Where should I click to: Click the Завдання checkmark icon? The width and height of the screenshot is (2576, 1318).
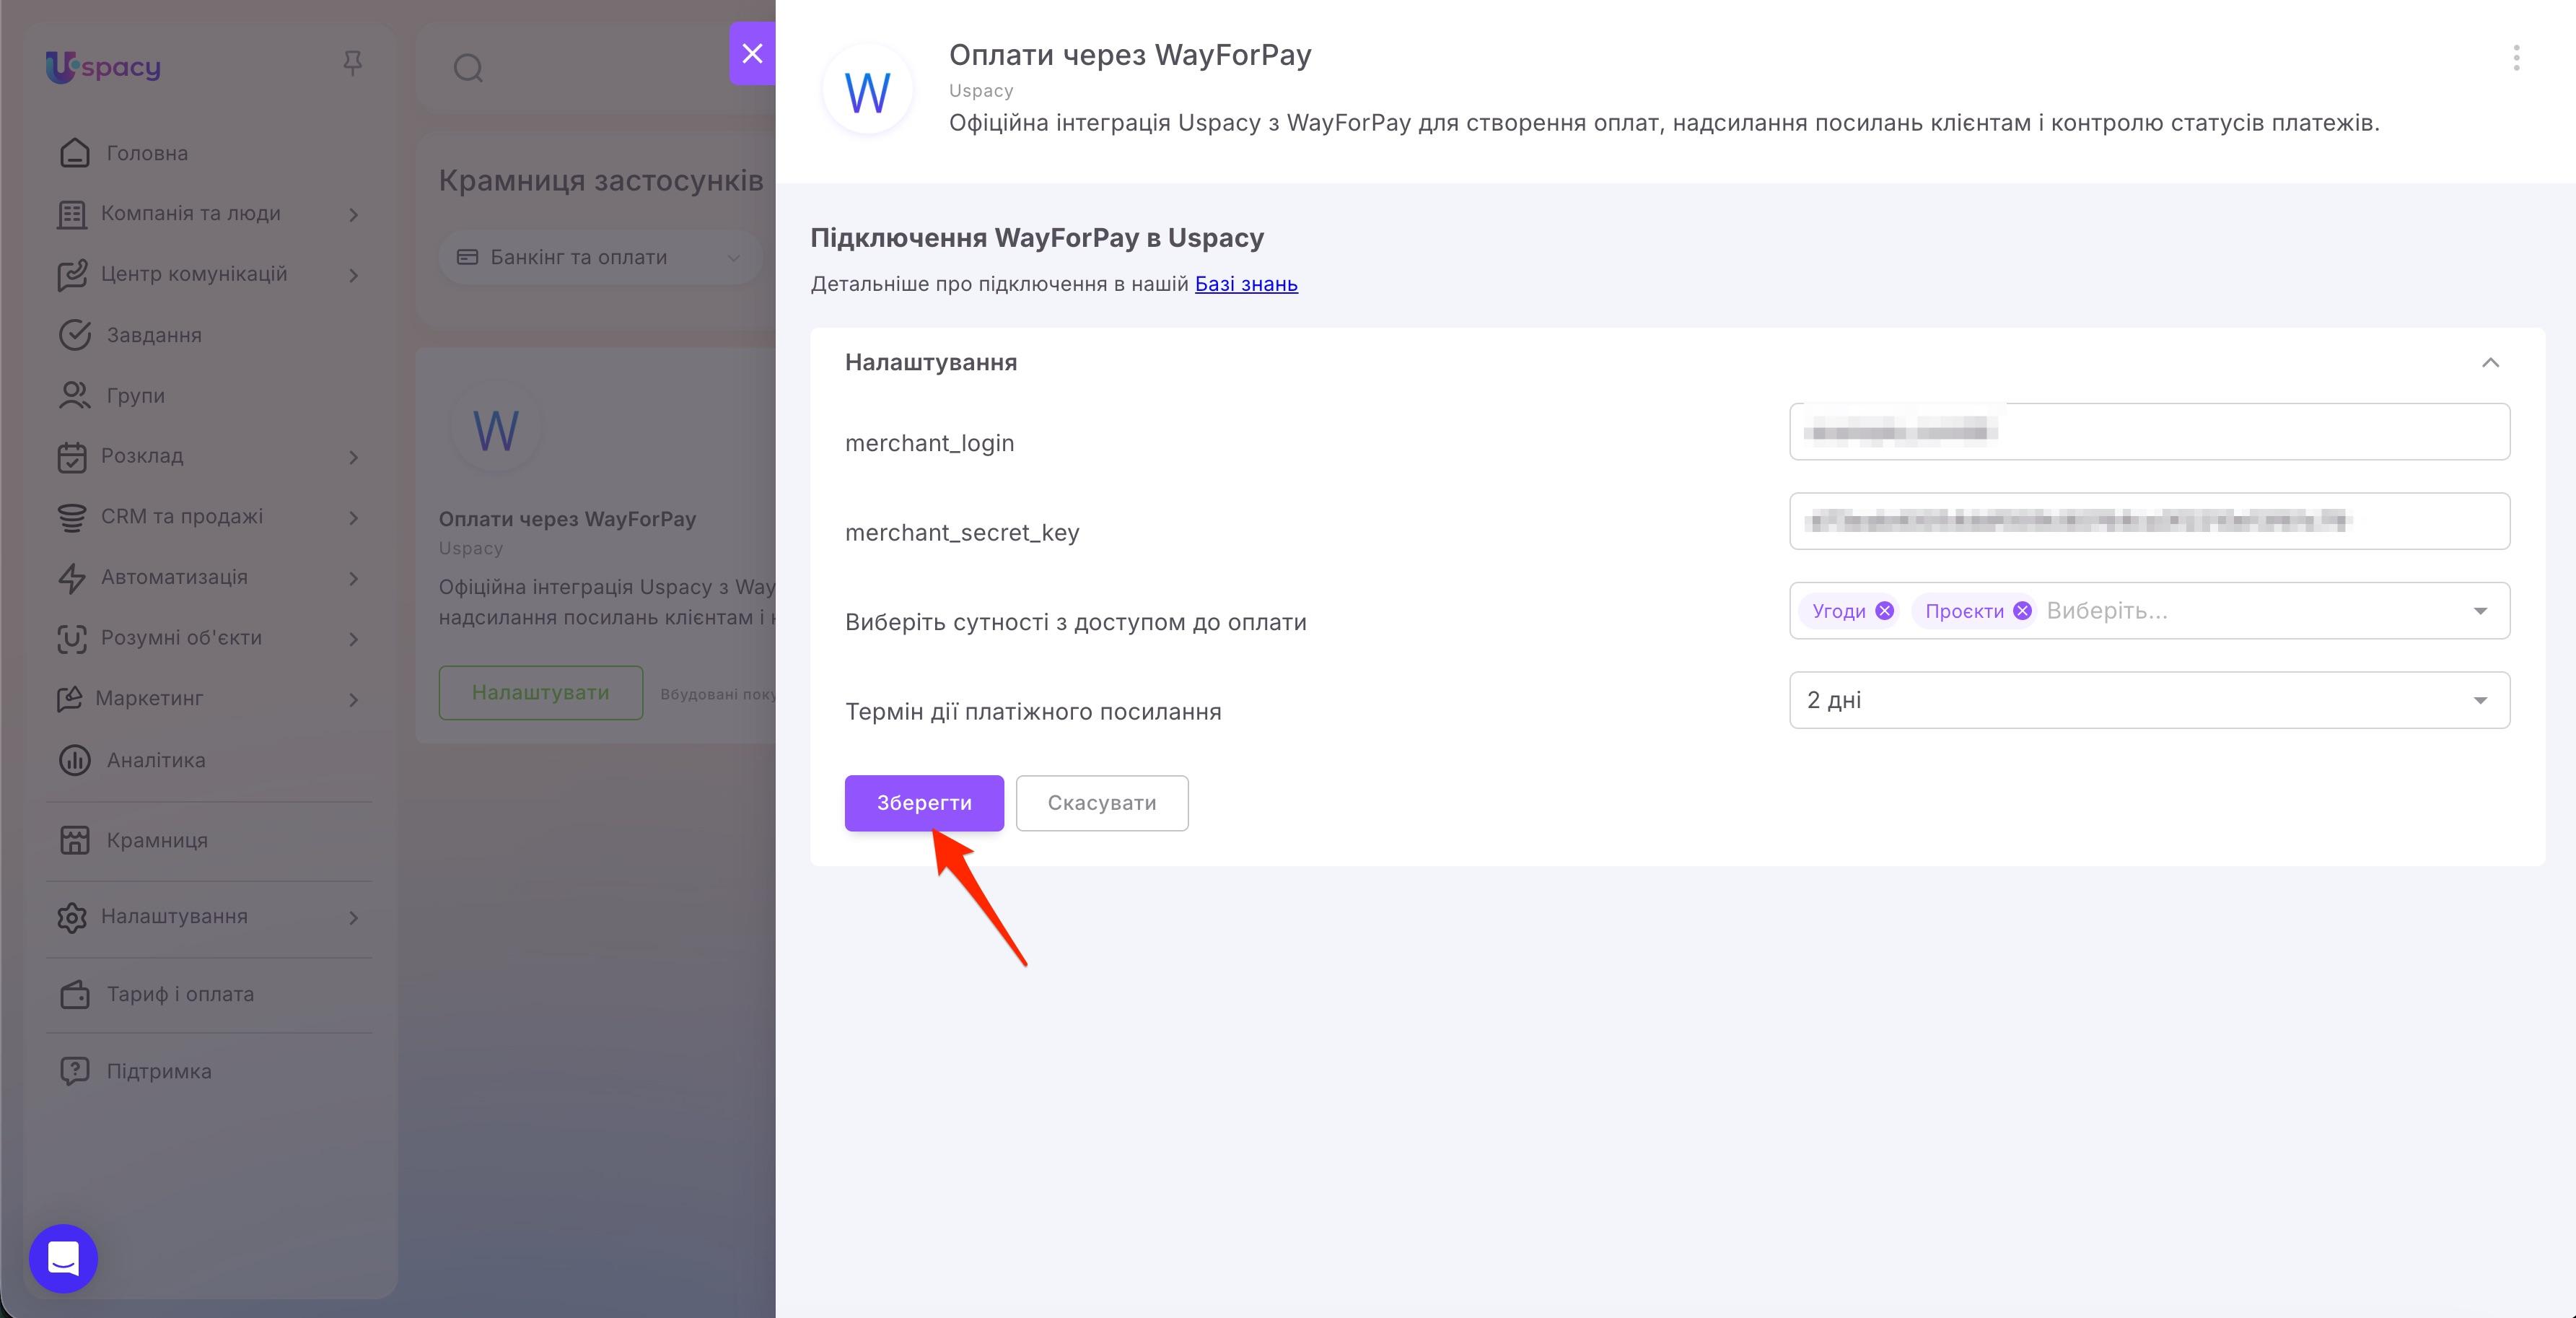click(x=74, y=335)
